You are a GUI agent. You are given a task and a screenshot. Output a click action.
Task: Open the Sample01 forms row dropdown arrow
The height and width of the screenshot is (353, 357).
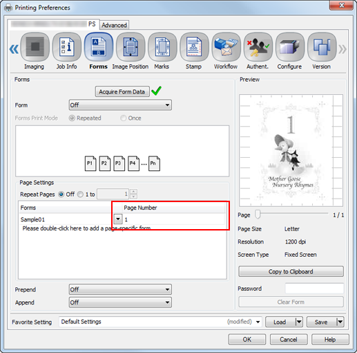coord(118,219)
